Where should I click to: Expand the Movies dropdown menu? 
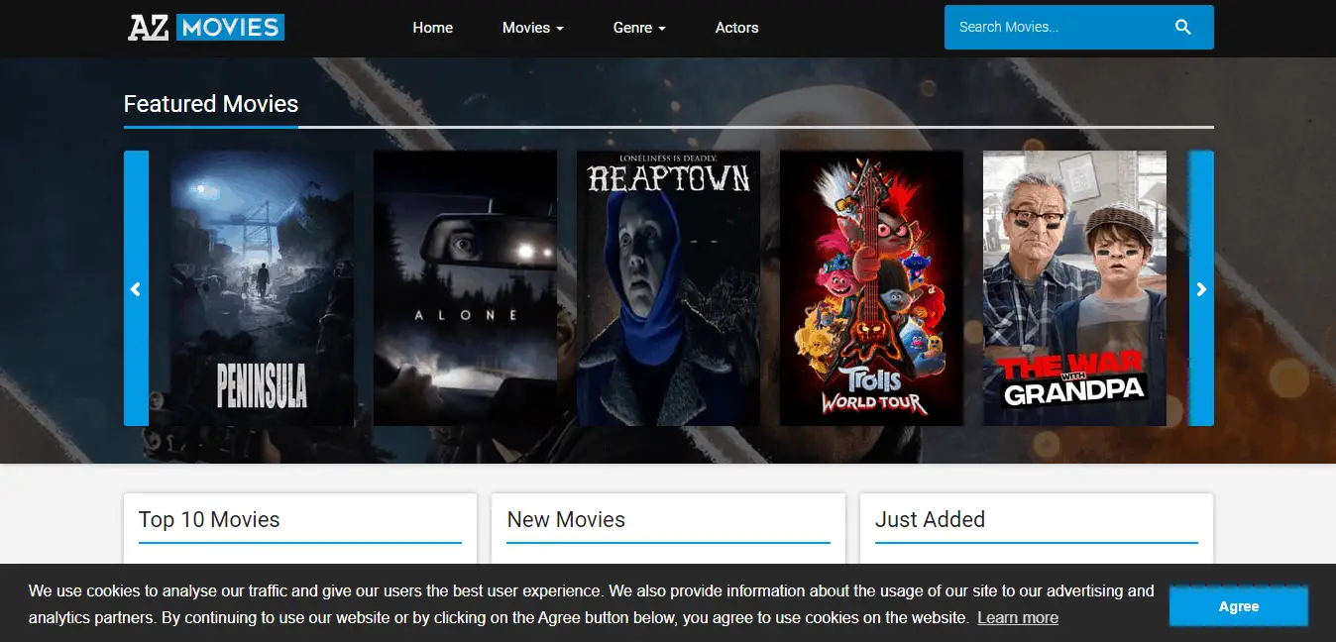click(533, 28)
